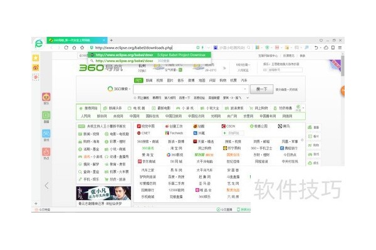
Task: Collapse the sidebar with left chevron
Action: [x=47, y=186]
